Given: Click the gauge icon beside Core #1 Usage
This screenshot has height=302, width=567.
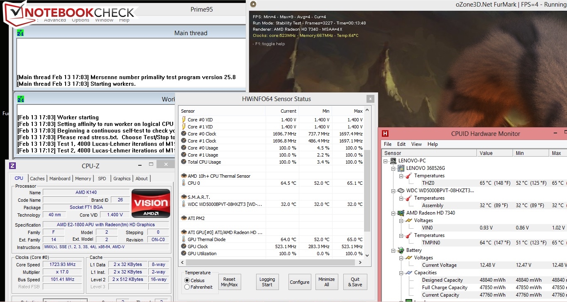Looking at the screenshot, I should pos(184,155).
